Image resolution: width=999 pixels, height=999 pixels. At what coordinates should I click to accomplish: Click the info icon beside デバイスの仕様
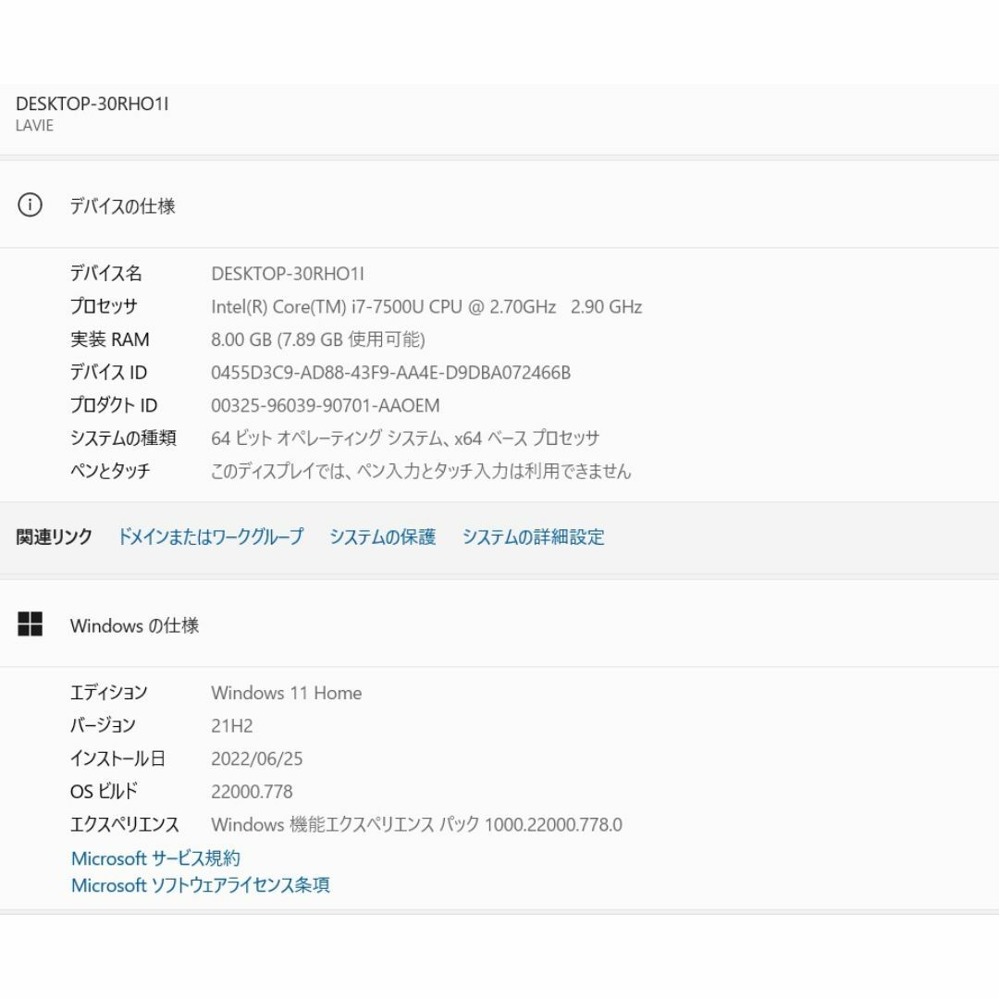click(x=30, y=205)
